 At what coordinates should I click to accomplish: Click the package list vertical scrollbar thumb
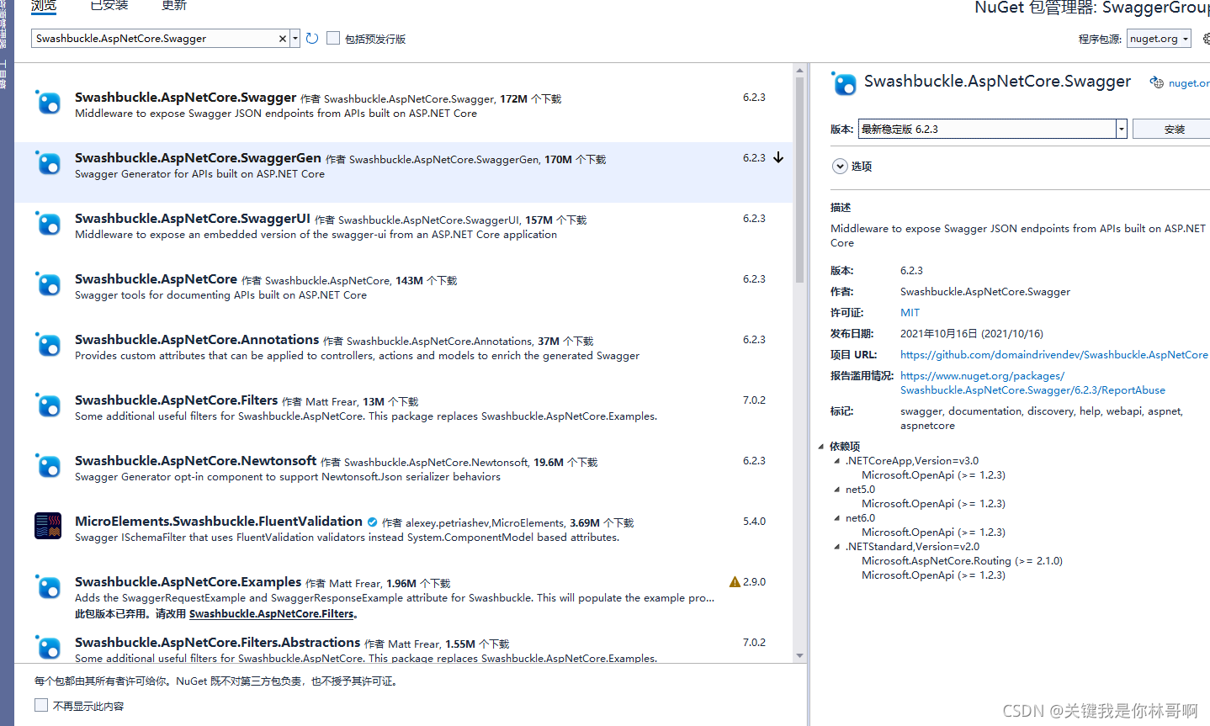pos(799,181)
